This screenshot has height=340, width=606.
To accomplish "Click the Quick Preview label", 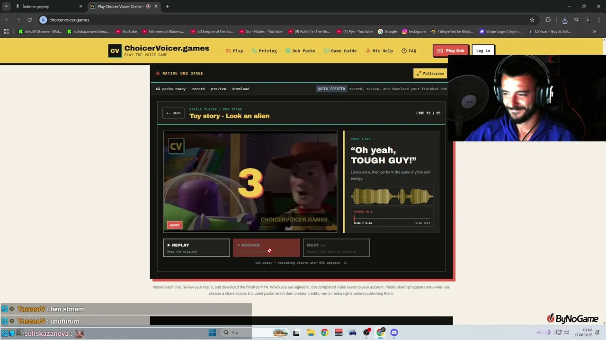I will click(x=331, y=89).
